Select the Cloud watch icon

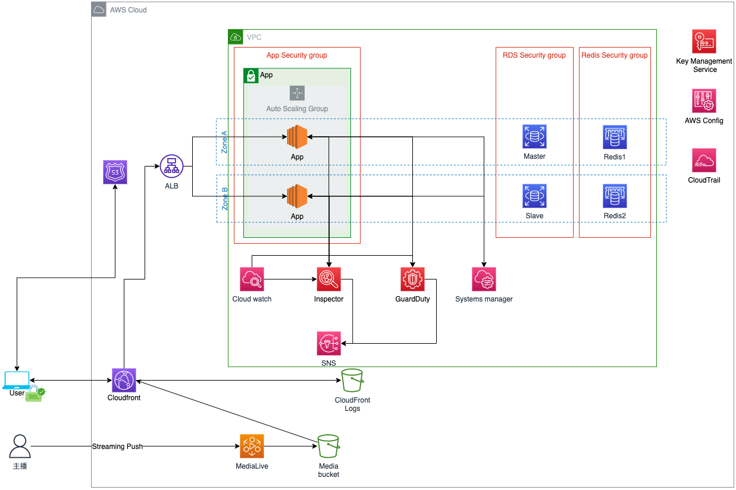tap(252, 279)
